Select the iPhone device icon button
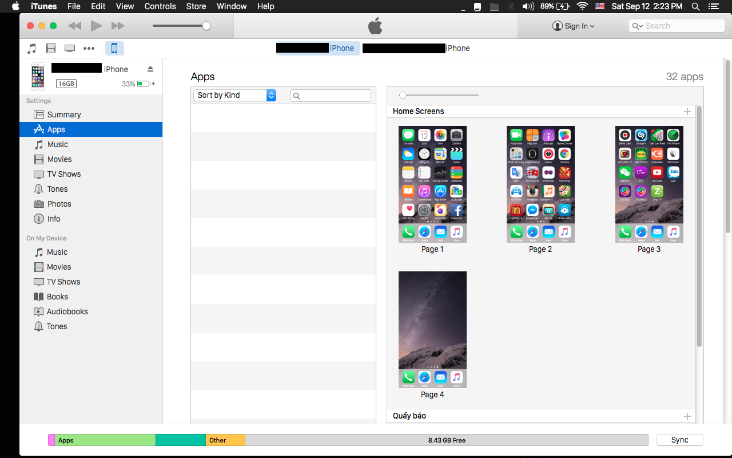 pos(114,48)
